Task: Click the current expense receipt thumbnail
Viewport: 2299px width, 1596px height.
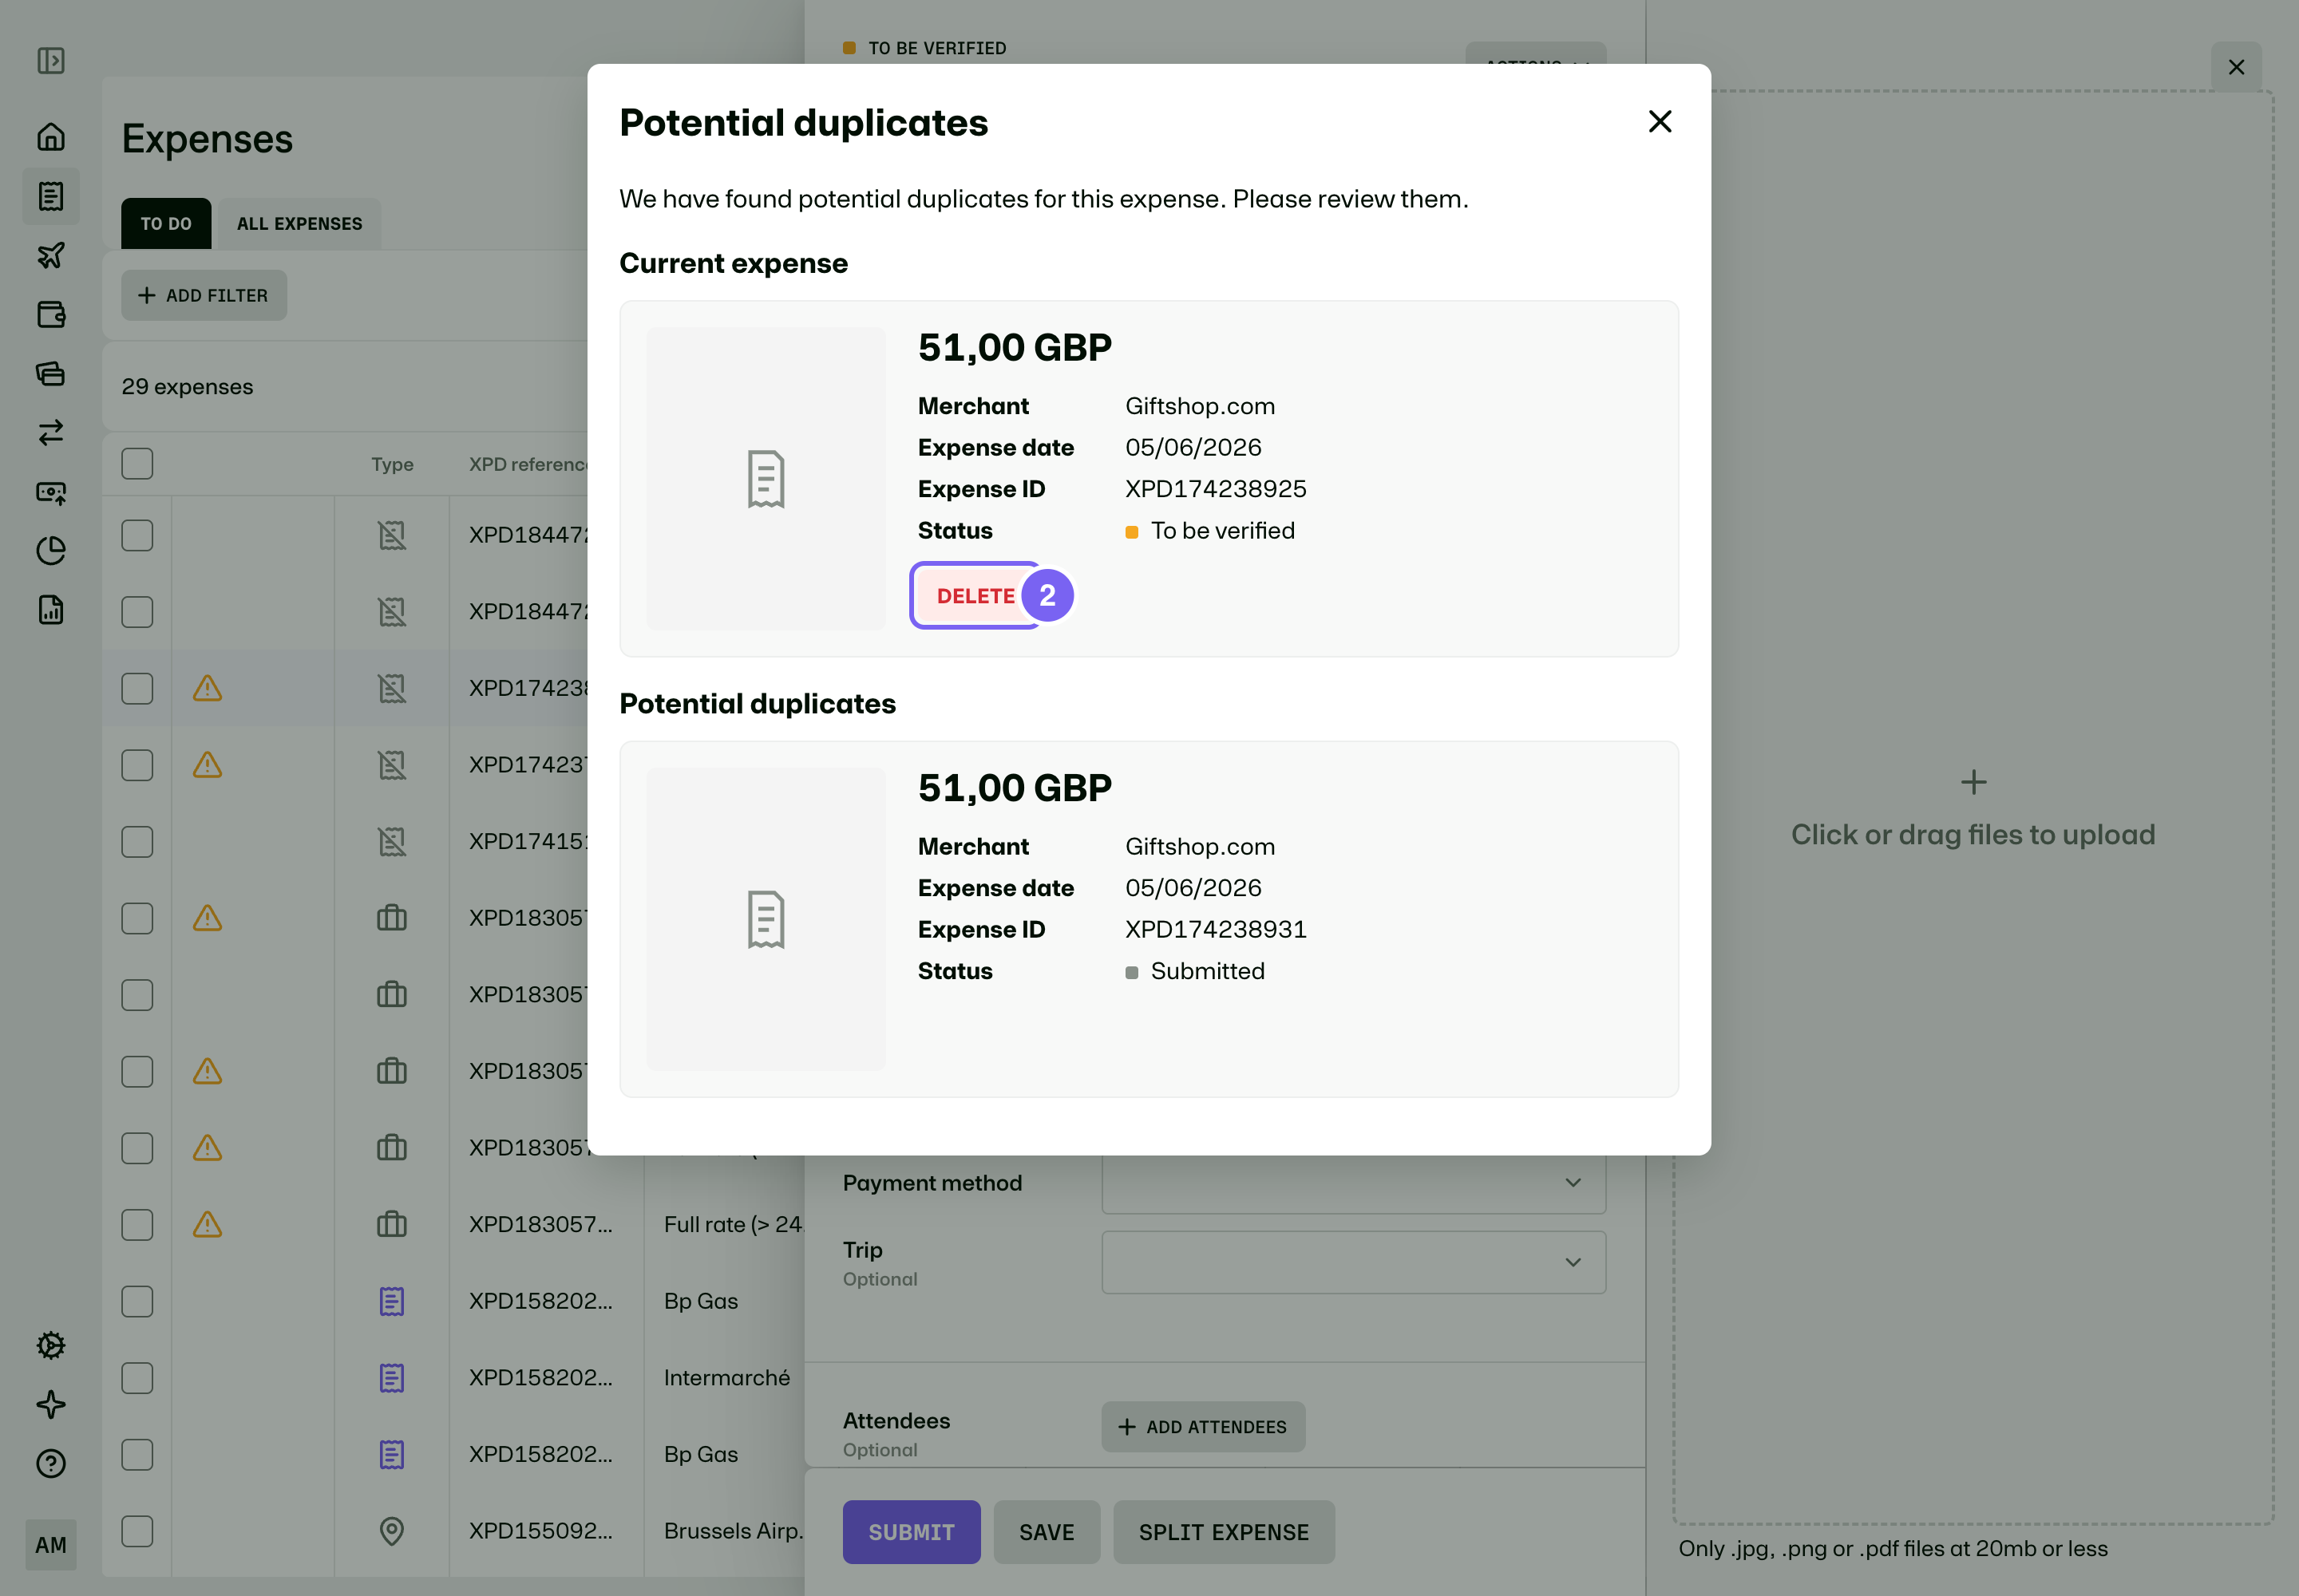Action: [x=766, y=479]
